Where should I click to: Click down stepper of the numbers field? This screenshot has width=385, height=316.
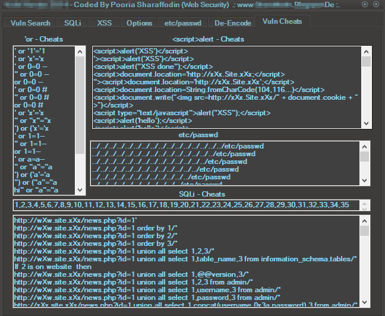(365, 208)
